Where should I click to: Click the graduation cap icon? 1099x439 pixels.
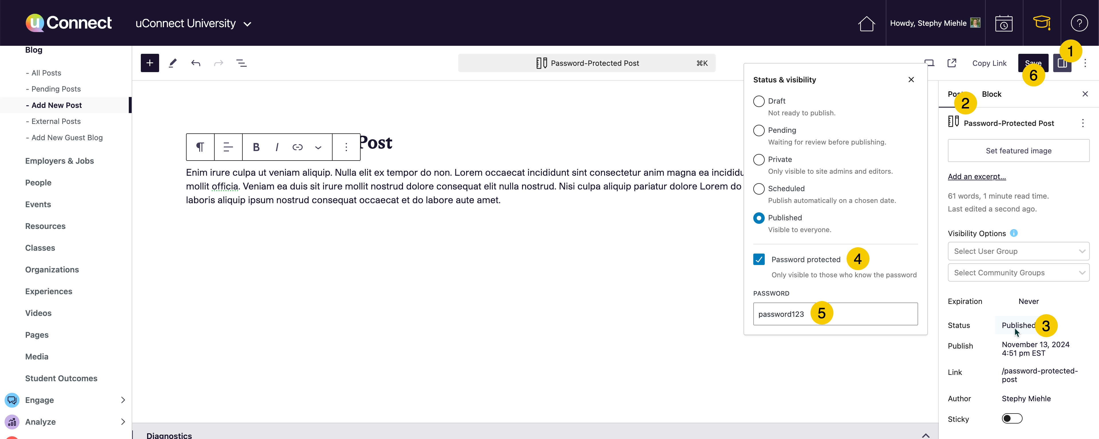[x=1041, y=23]
